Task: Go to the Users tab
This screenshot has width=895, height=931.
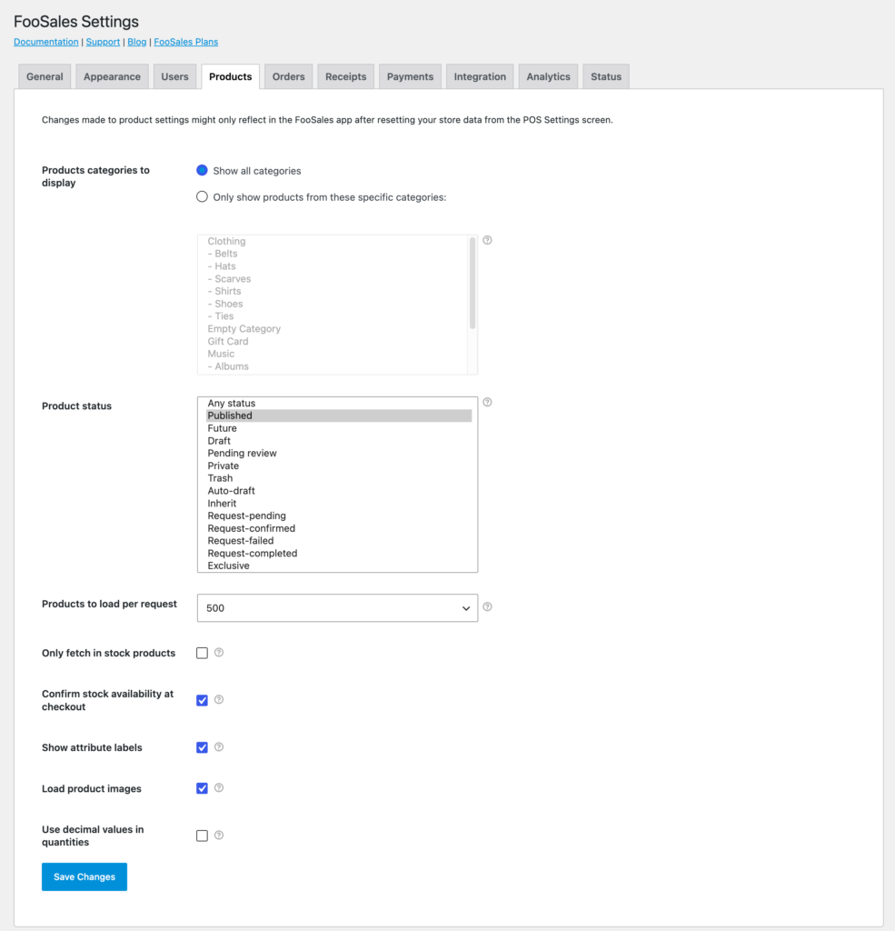Action: point(174,76)
